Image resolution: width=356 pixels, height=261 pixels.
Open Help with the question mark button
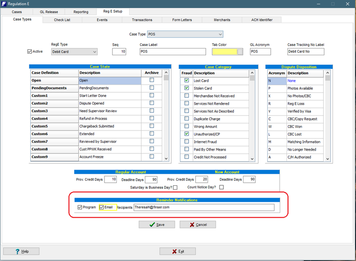(21, 251)
